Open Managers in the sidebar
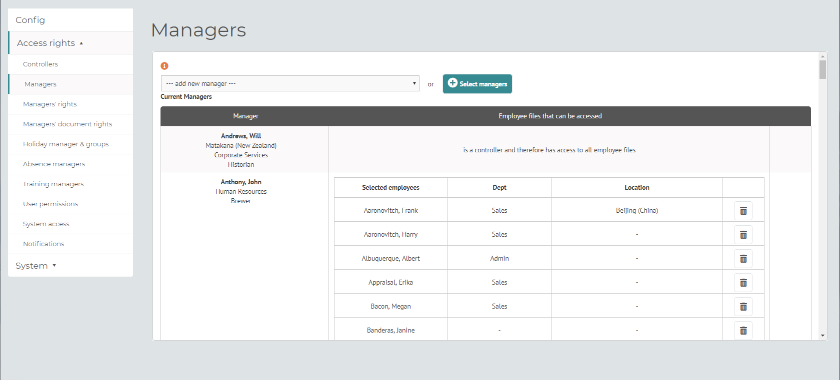 point(71,84)
